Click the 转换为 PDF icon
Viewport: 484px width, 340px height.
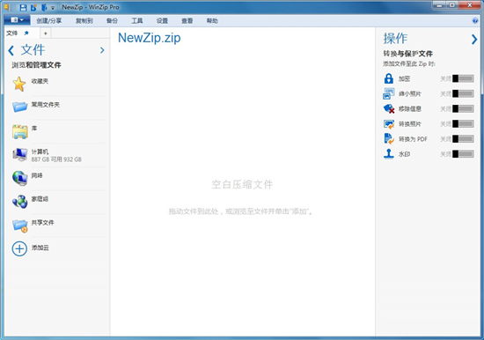pos(389,139)
